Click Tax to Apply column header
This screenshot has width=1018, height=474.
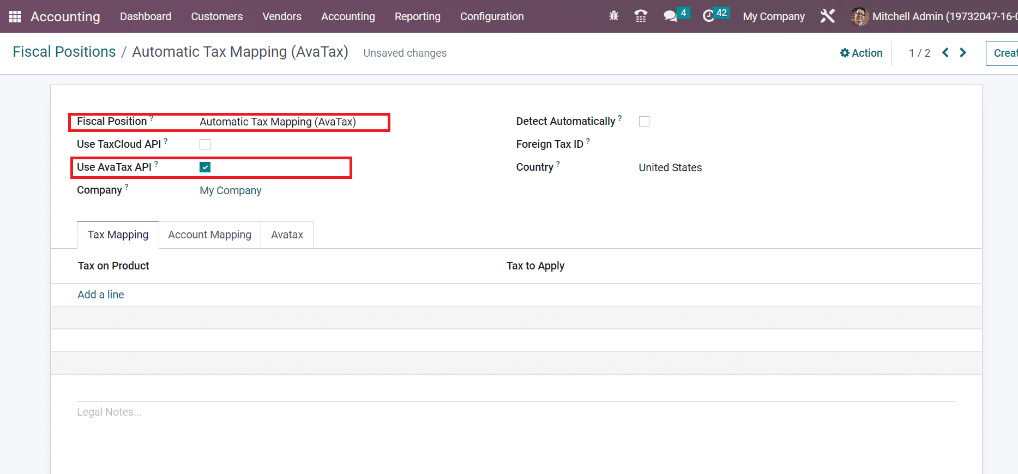[535, 266]
